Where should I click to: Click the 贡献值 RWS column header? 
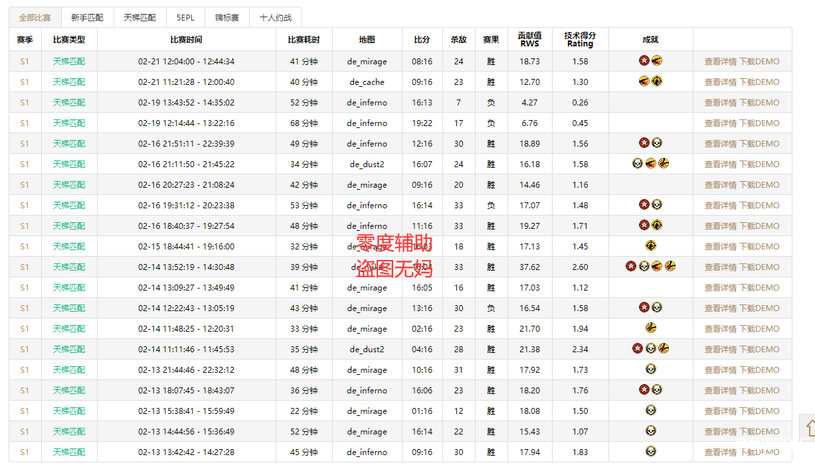tap(530, 40)
